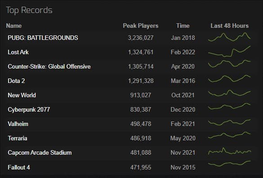Select the Dota 2 game link

point(16,81)
